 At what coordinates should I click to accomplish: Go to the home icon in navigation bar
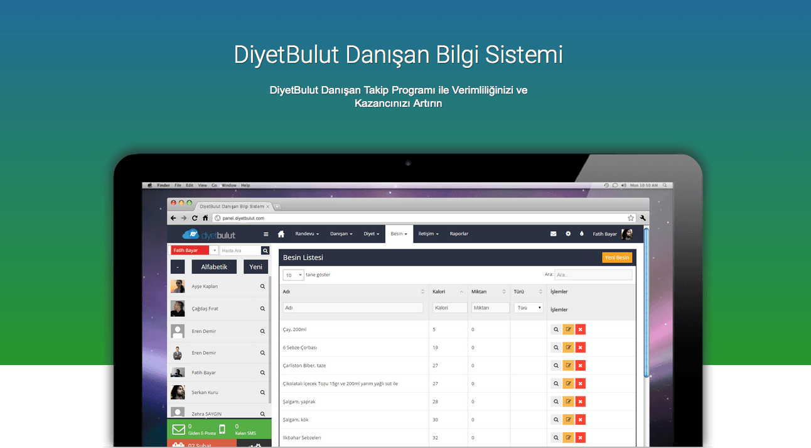coord(281,233)
